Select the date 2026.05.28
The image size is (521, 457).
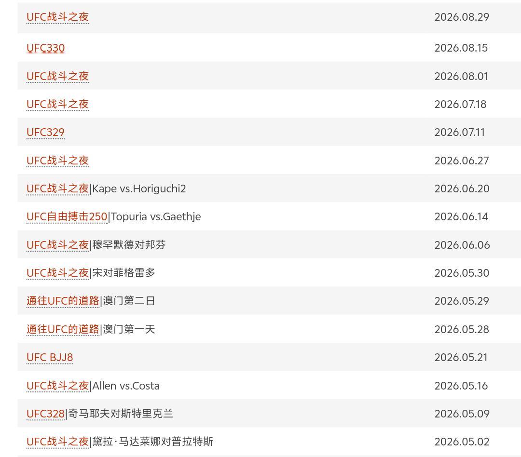[462, 329]
